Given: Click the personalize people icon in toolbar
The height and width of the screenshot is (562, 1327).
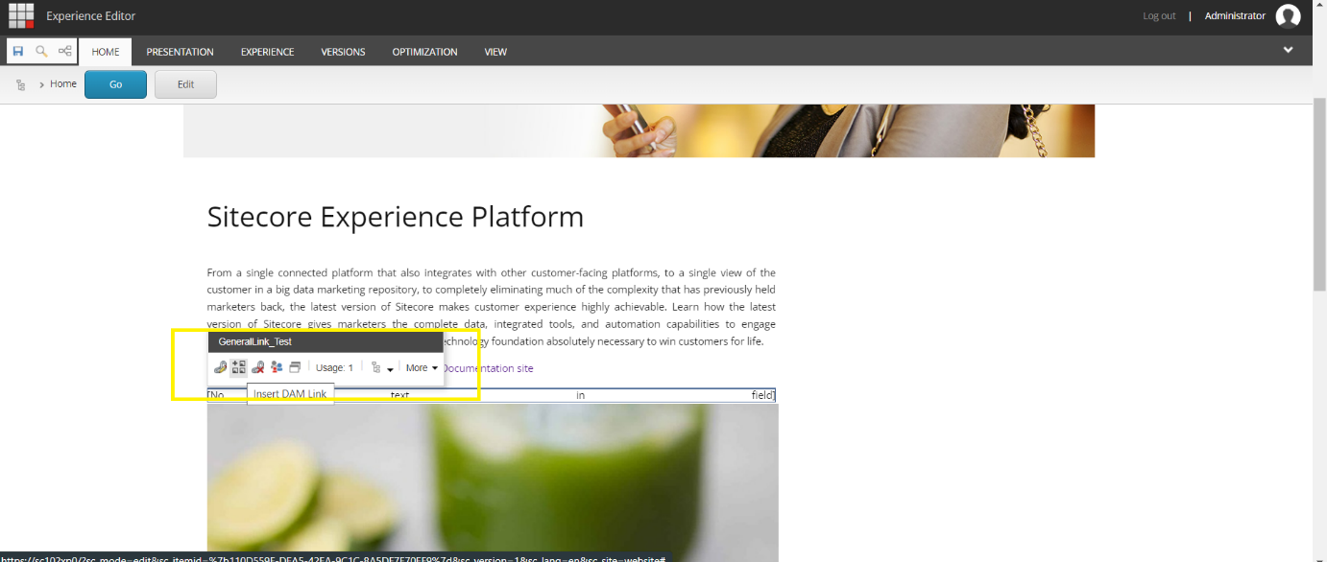Looking at the screenshot, I should tap(277, 367).
